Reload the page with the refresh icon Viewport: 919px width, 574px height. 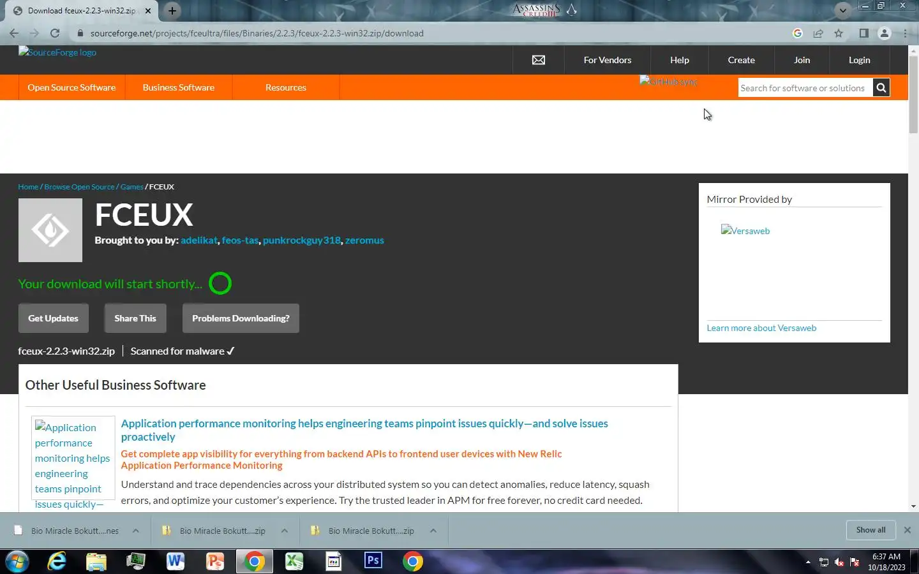55,33
